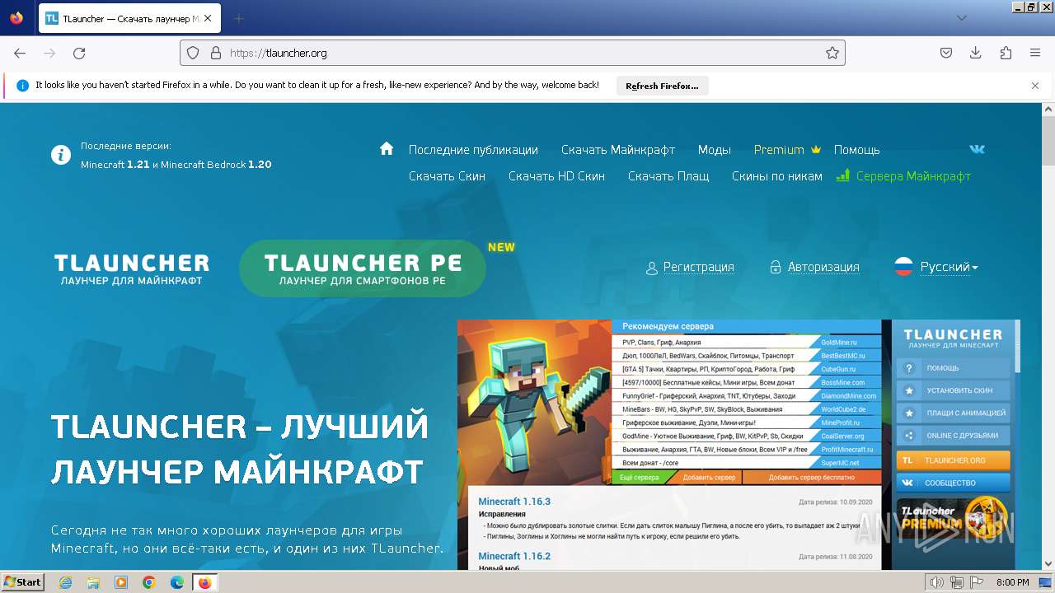Open the Помощь menu item
The image size is (1055, 593).
coord(856,150)
